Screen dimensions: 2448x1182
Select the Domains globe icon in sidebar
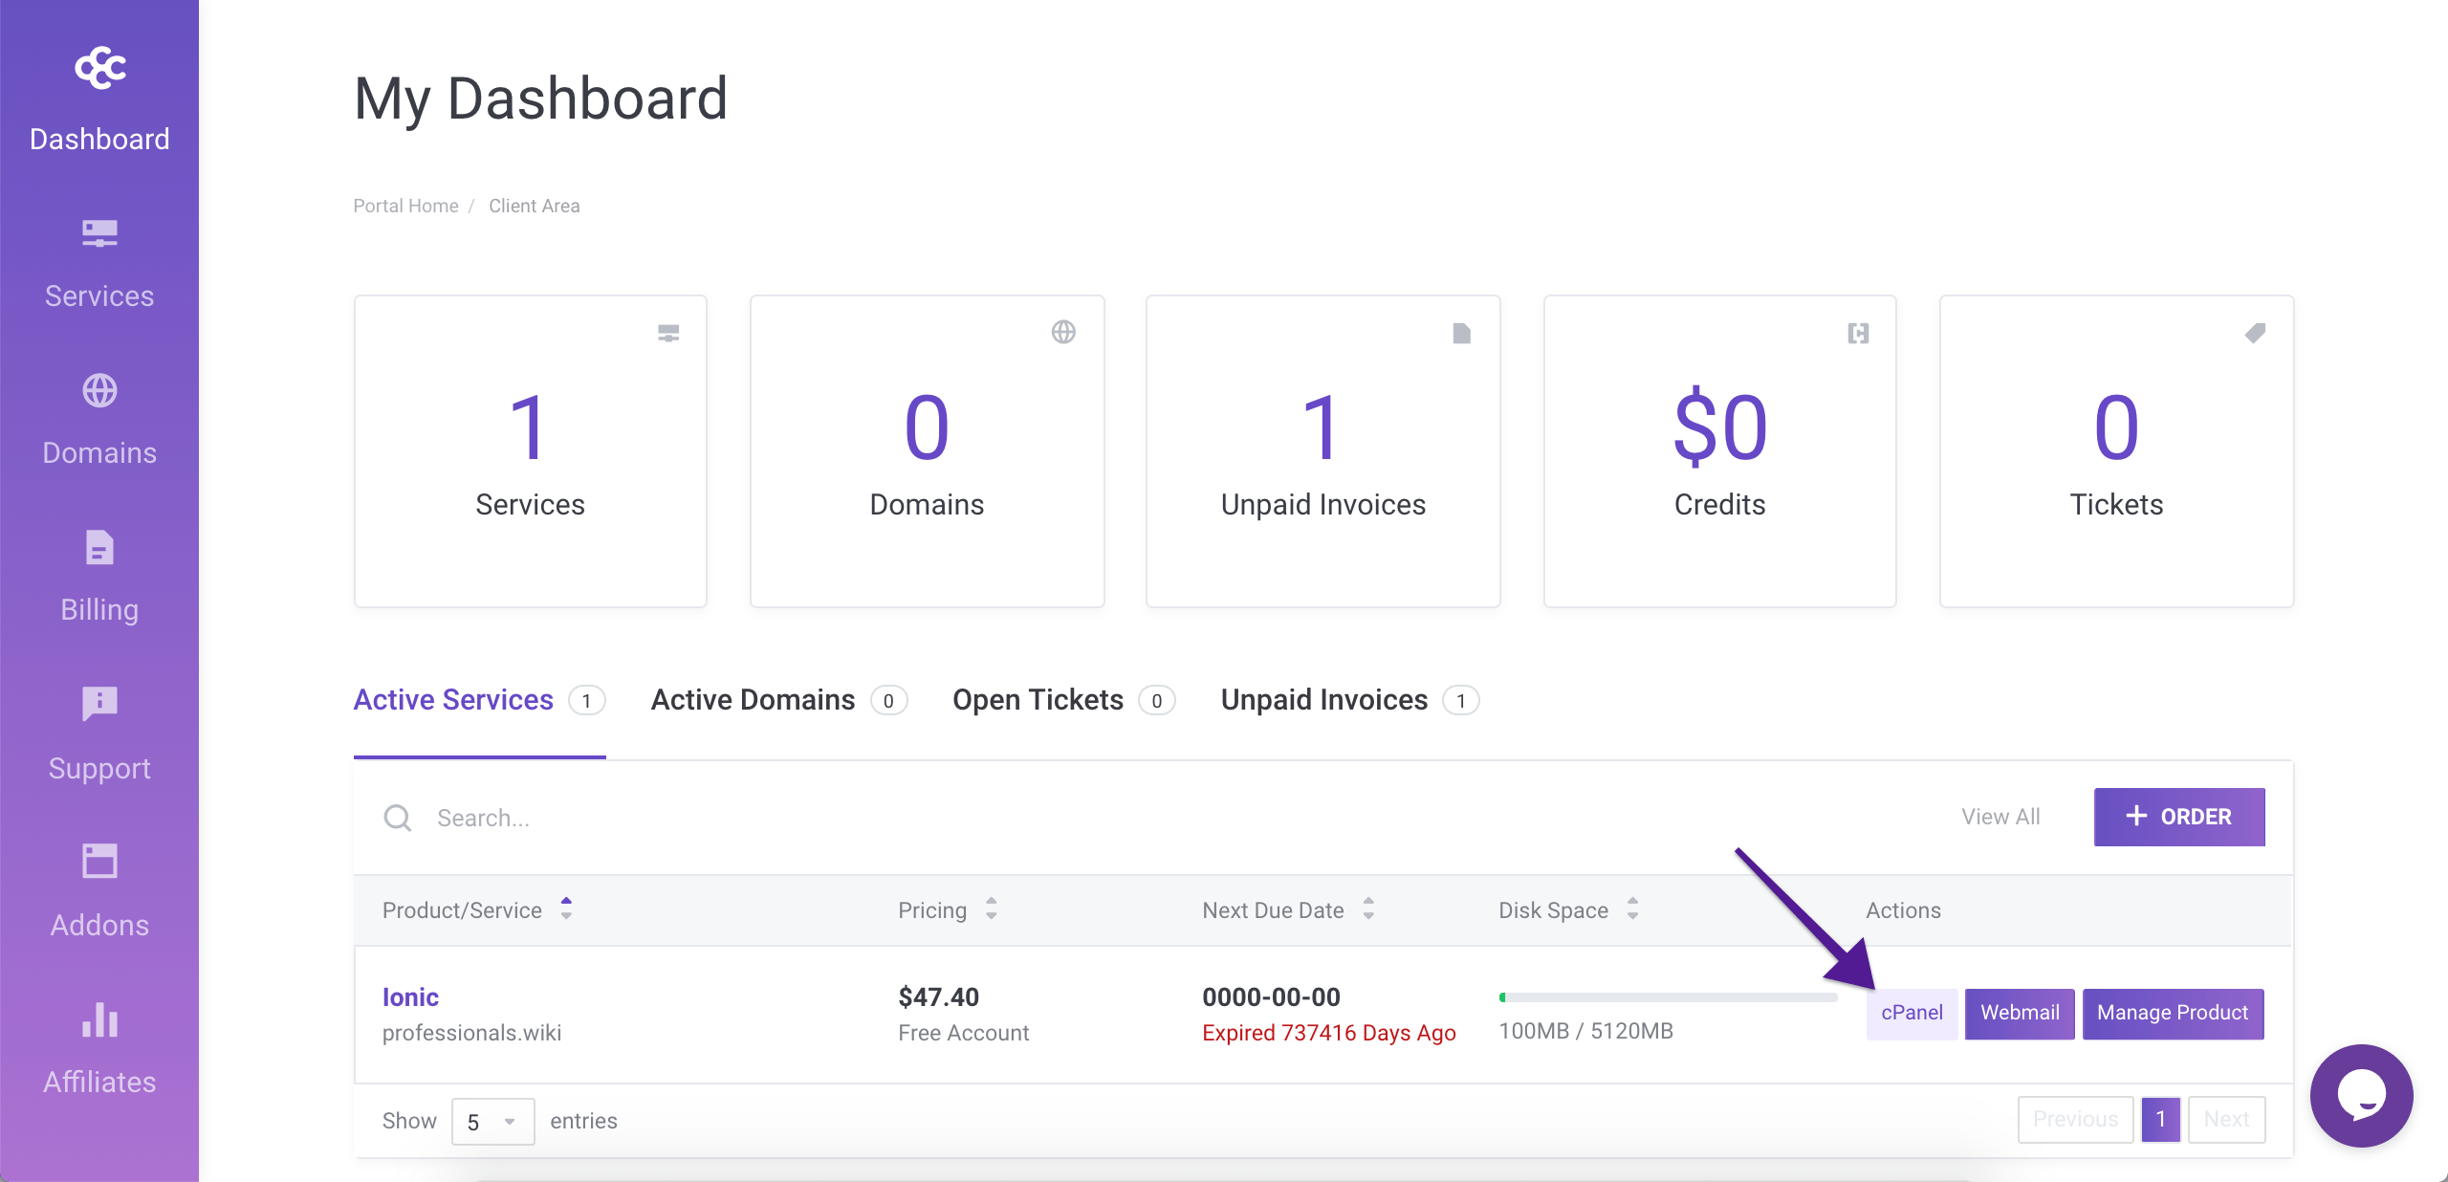click(x=98, y=390)
